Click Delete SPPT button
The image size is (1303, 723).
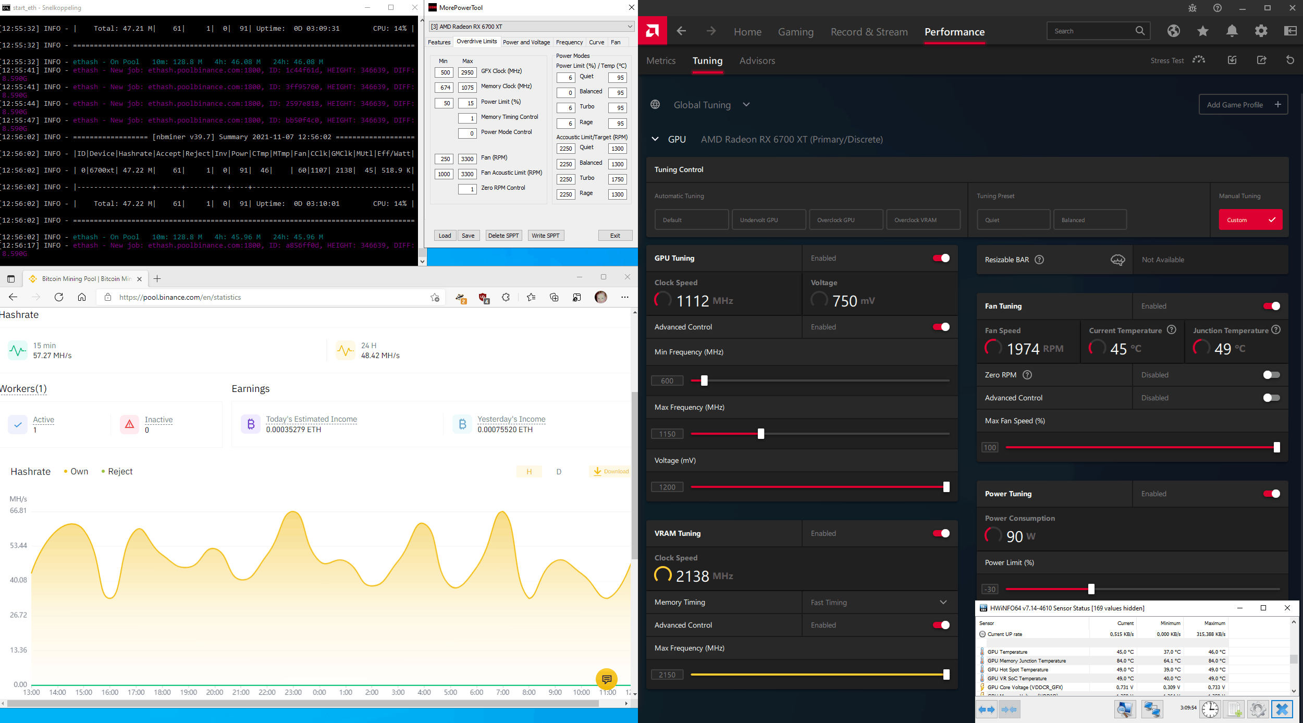pos(503,236)
